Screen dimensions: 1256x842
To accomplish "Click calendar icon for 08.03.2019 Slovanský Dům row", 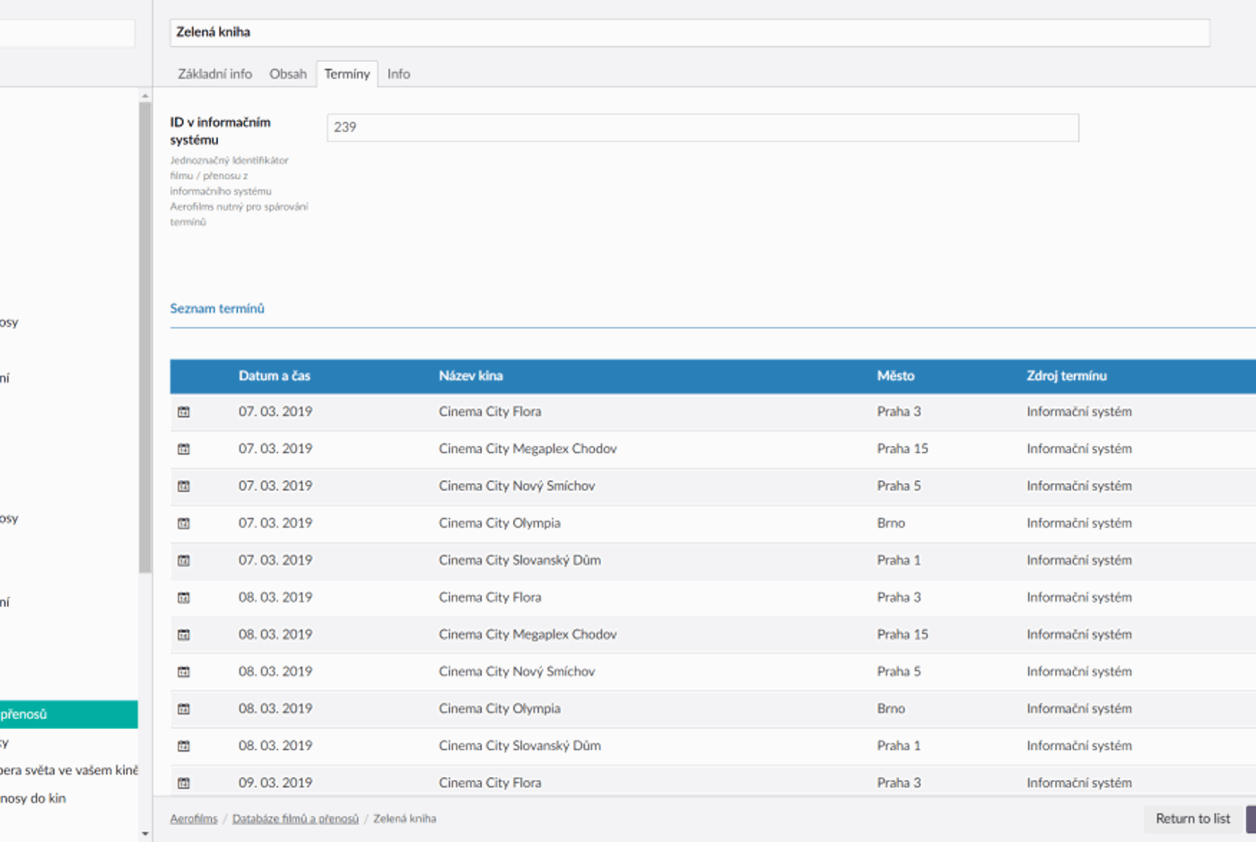I will pos(184,746).
